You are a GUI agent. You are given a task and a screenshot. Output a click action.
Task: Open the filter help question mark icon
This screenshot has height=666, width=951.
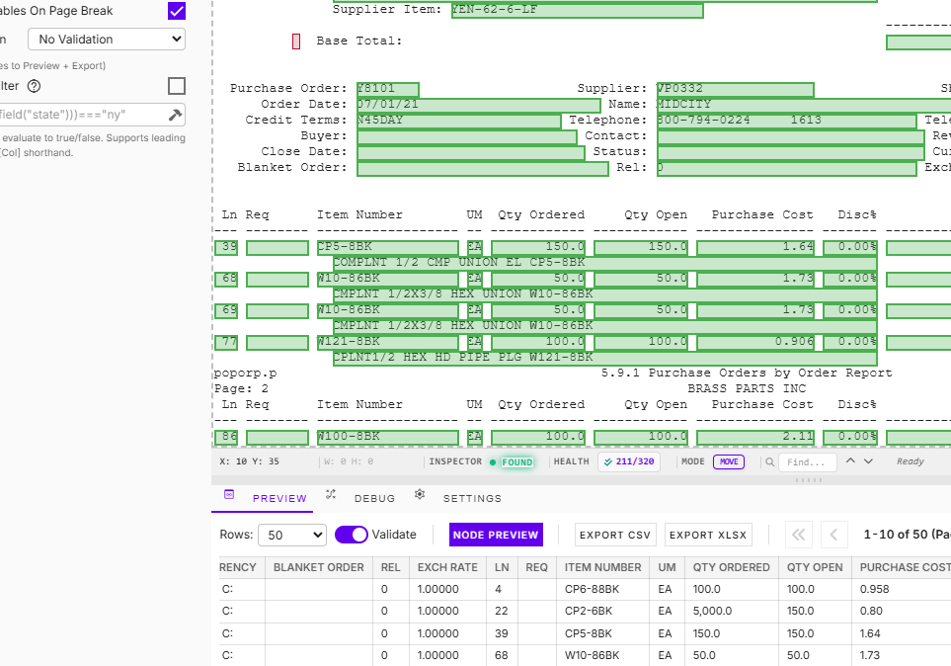[34, 86]
